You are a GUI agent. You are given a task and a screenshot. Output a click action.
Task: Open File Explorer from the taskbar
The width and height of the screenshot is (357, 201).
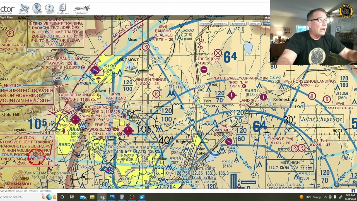point(92,197)
